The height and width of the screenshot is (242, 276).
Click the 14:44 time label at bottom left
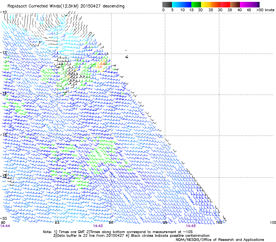(5, 226)
